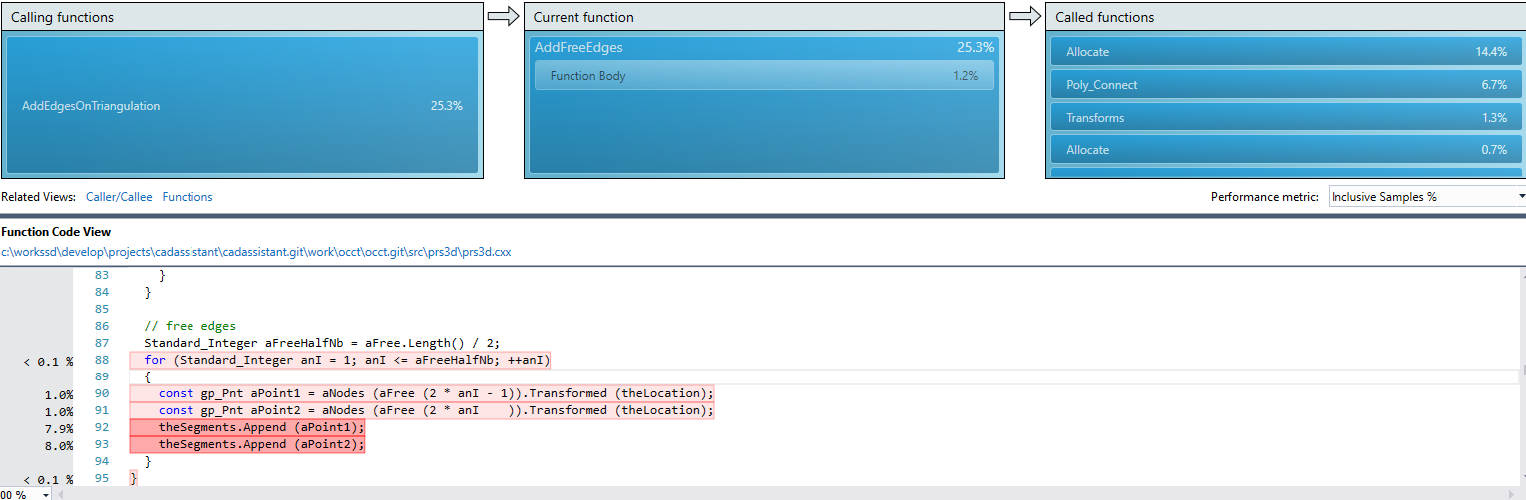1526x500 pixels.
Task: Open the zoom percentage dropdown arrow
Action: click(x=46, y=494)
